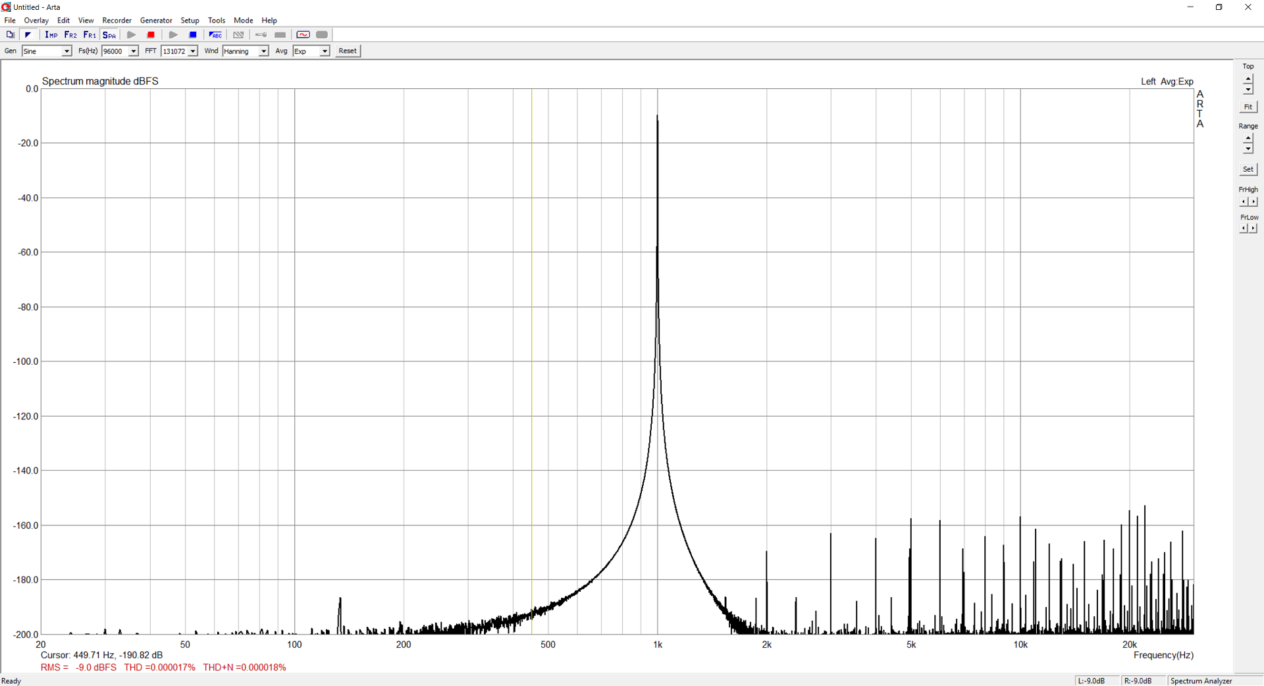Screen dimensions: 1264x686
Task: Open the Setup menu
Action: point(190,20)
